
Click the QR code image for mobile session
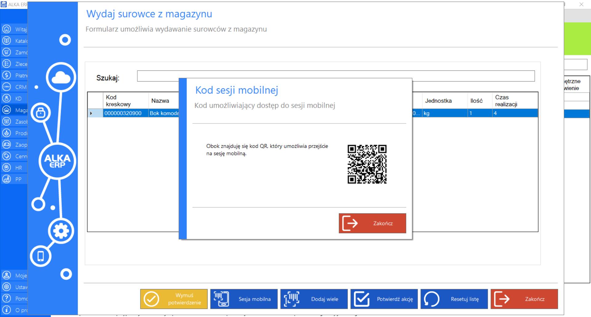367,164
